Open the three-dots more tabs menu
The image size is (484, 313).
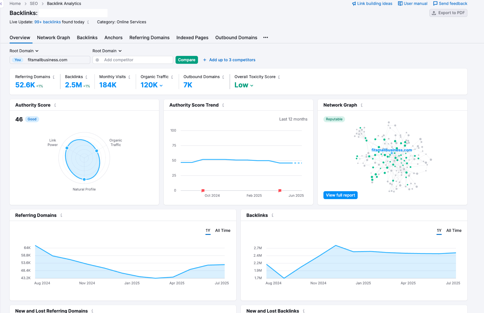tap(265, 37)
